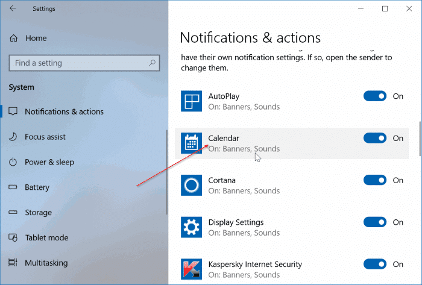Click the sidebar vertical scrollbar
The image size is (422, 285).
coord(167,172)
